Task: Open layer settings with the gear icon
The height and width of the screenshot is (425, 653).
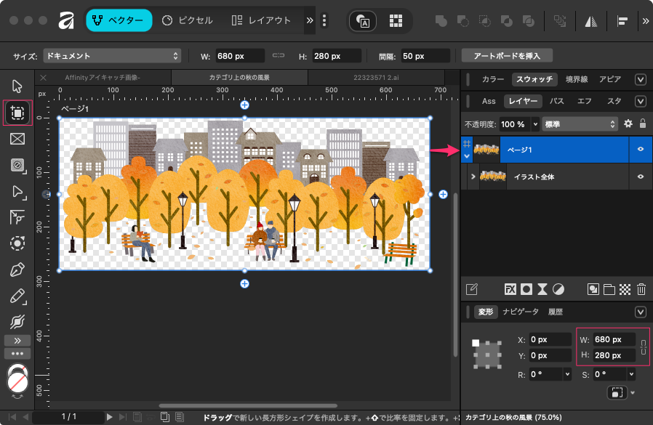Action: point(628,124)
